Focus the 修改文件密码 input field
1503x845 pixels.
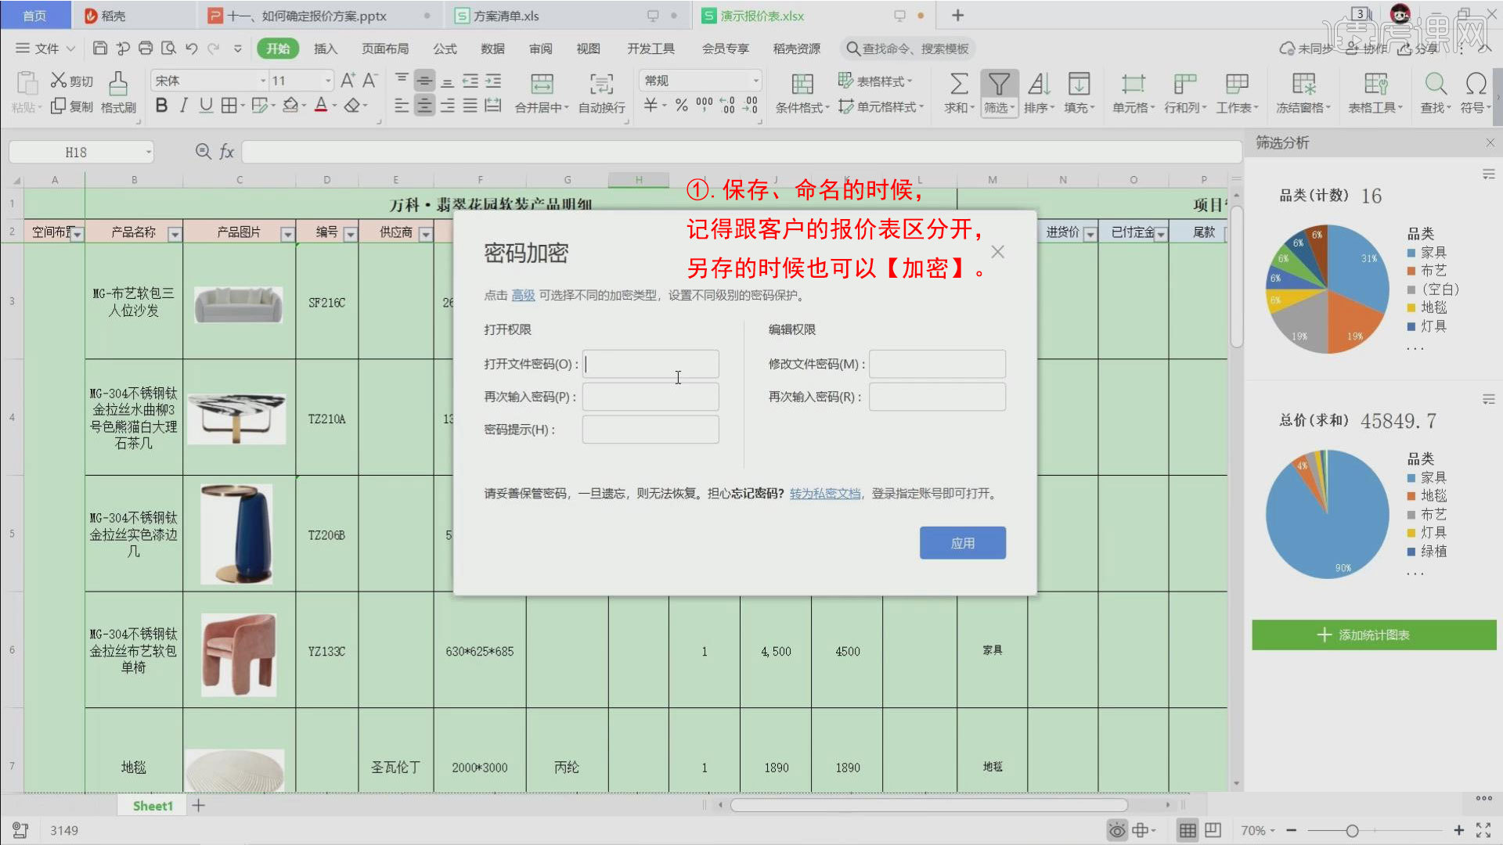[x=937, y=364]
